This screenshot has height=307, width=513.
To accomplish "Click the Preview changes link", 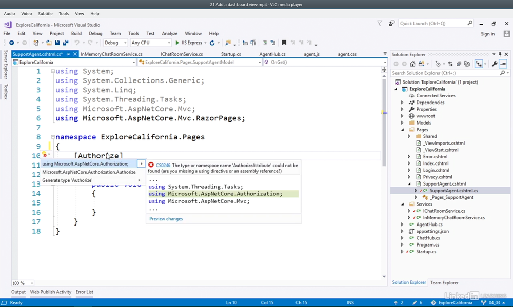I will 166,219.
